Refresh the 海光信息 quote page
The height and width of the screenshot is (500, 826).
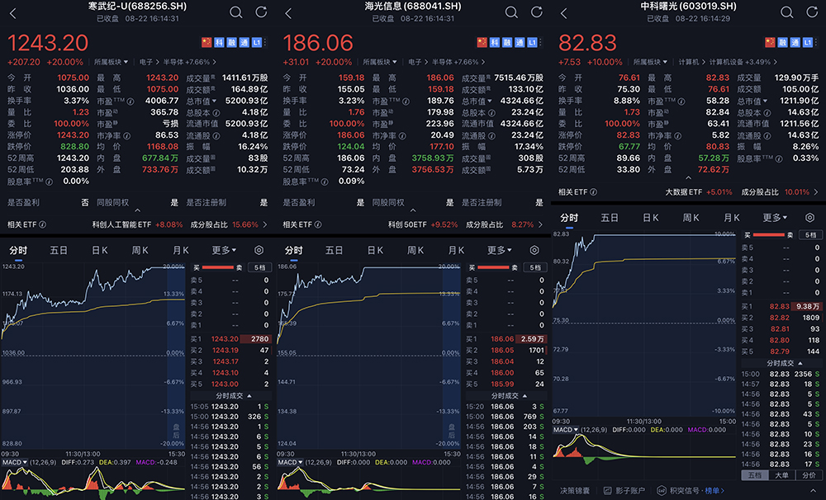[x=536, y=12]
